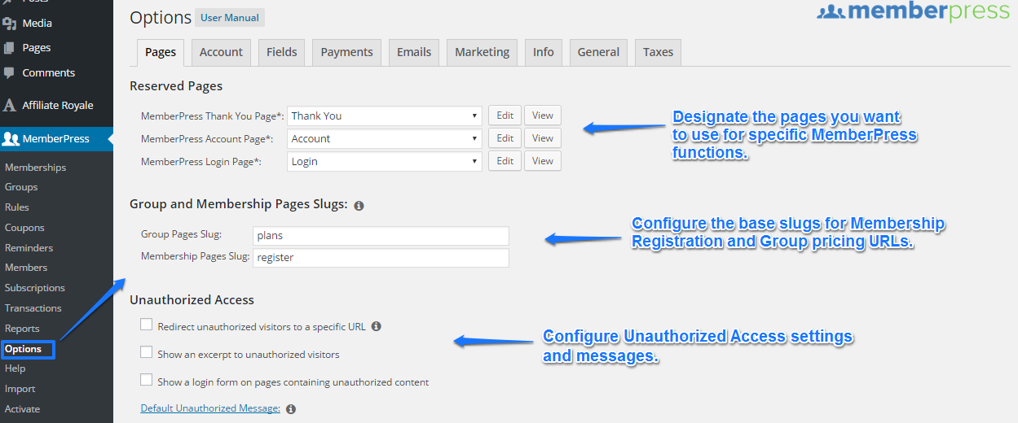Viewport: 1018px width, 423px height.
Task: Open the Info tab
Action: (543, 52)
